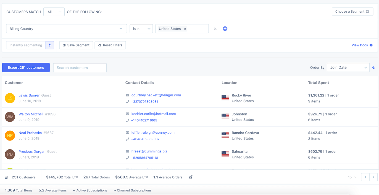Click the segment icon inside Choose a Segment
Screen dimensions: 379x195
(369, 12)
